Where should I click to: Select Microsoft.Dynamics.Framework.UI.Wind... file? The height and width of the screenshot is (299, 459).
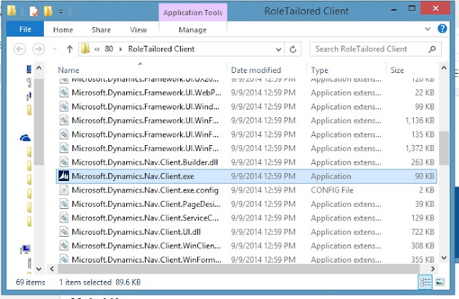246,107
